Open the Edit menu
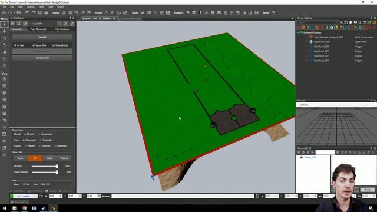377x212 pixels. [12, 6]
